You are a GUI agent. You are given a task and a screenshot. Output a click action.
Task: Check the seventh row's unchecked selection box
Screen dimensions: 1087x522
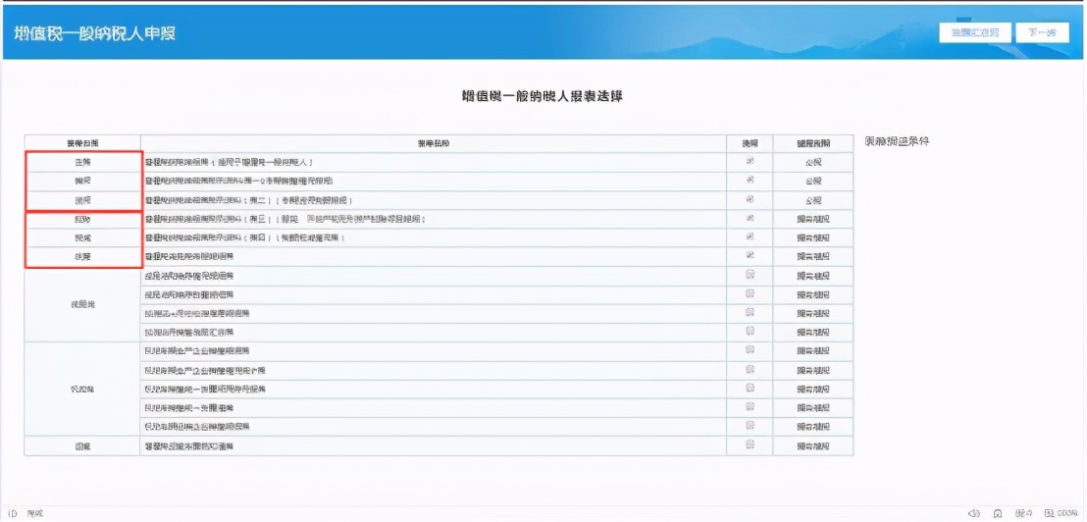click(750, 275)
